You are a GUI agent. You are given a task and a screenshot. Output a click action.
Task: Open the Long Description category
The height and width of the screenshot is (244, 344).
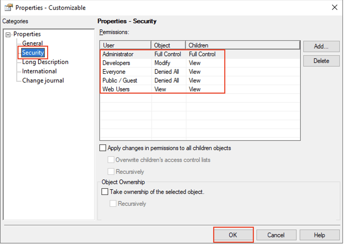(x=45, y=62)
